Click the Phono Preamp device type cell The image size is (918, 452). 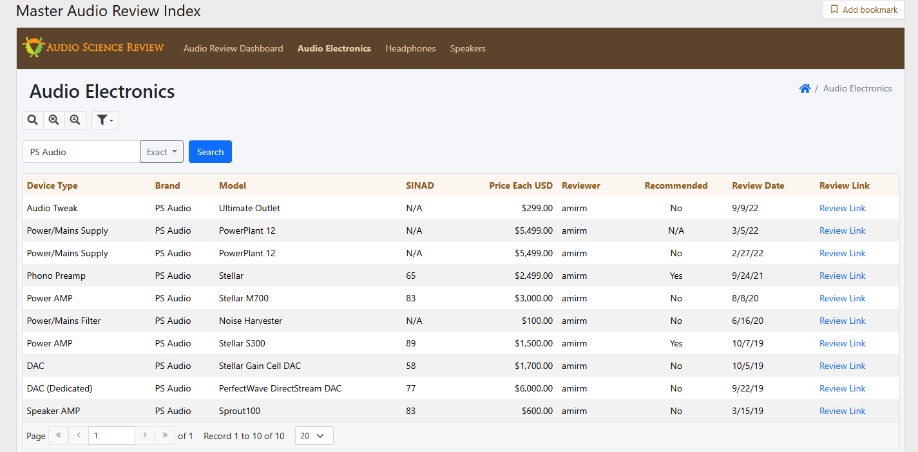pos(56,276)
